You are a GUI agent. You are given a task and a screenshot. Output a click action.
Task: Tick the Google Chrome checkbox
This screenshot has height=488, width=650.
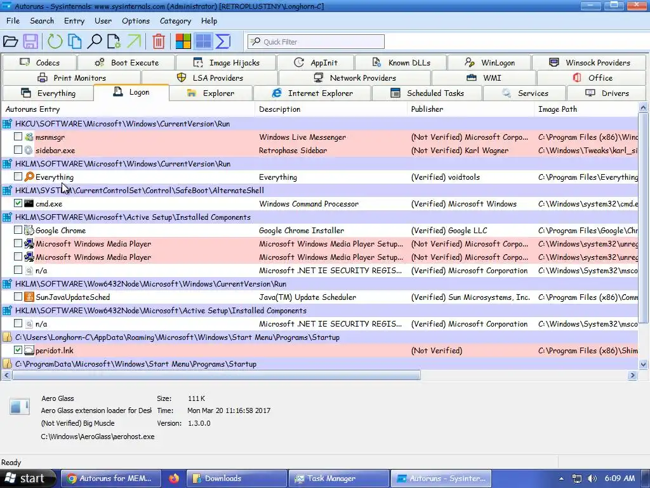[x=18, y=229]
